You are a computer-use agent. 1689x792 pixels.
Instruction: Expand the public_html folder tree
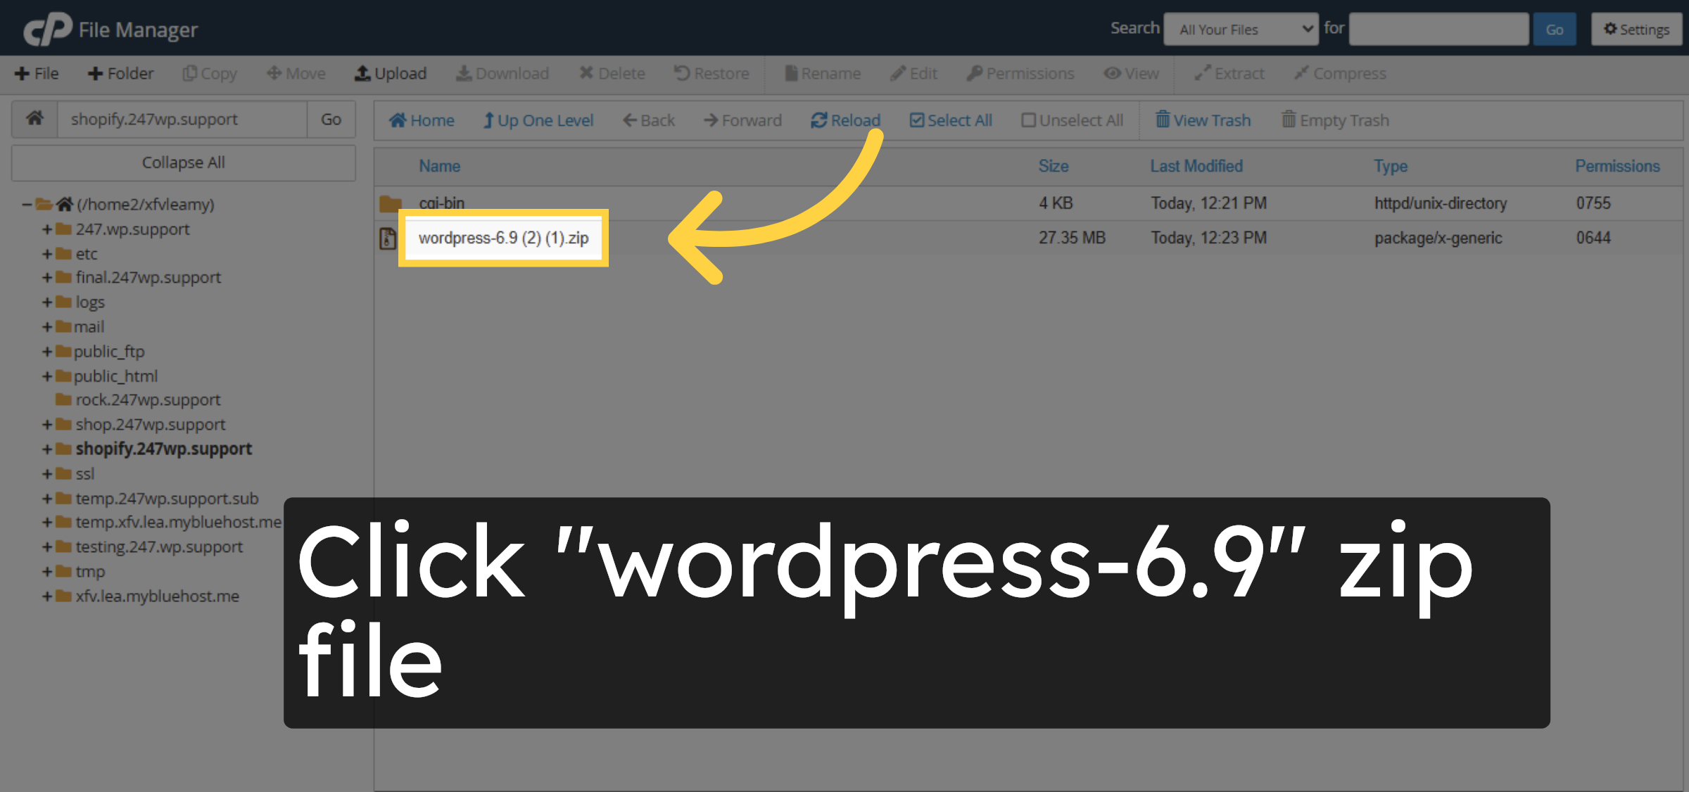pos(45,376)
